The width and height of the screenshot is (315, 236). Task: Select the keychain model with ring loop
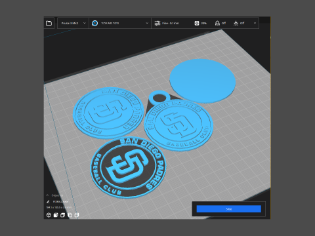click(x=178, y=124)
